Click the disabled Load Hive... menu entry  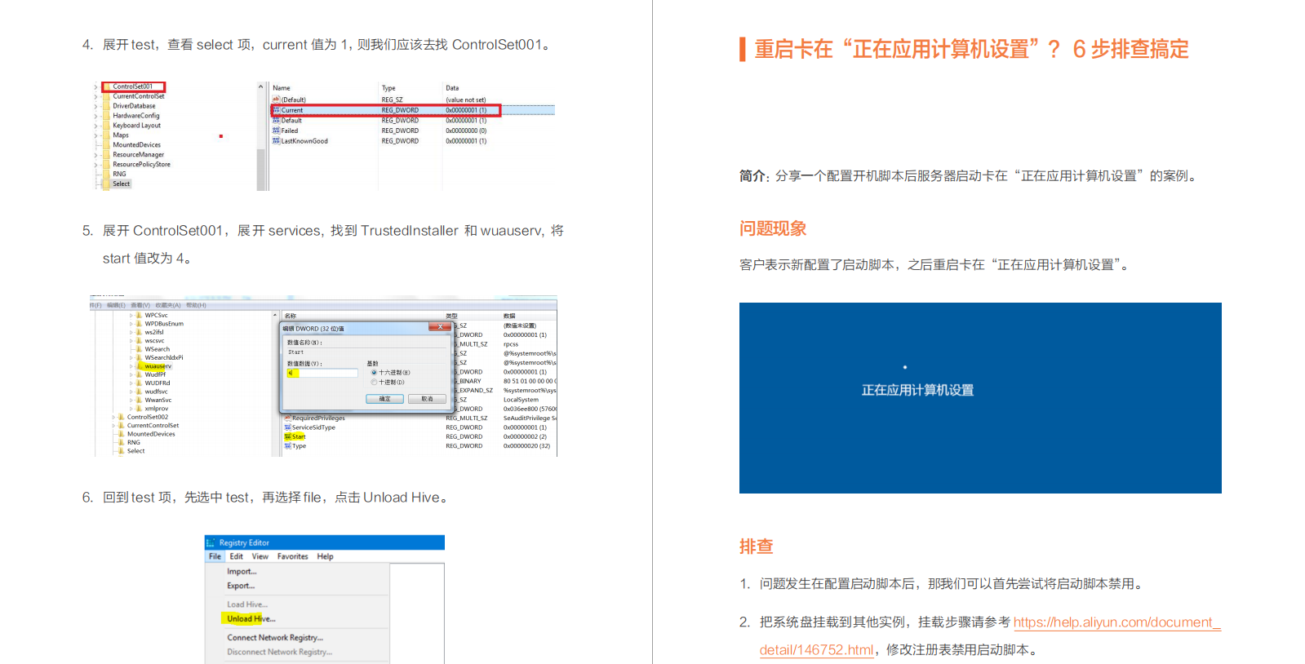[247, 604]
